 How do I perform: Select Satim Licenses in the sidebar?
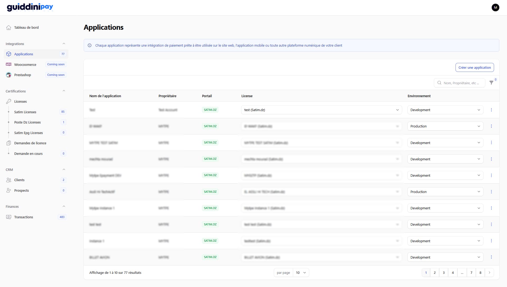[25, 112]
